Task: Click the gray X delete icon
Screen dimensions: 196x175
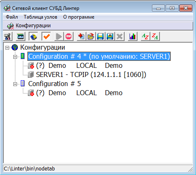Action: tap(120, 36)
